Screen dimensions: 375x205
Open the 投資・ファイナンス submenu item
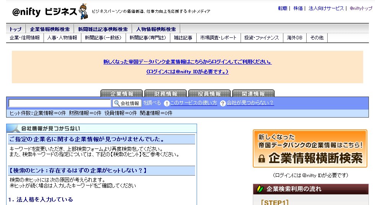(x=262, y=38)
